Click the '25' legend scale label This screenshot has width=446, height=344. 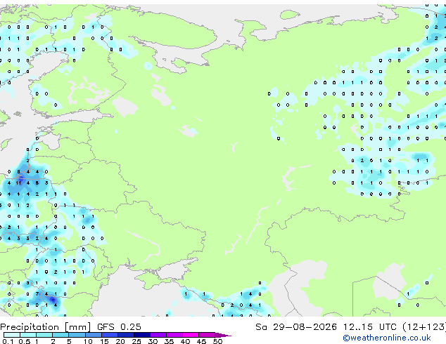pos(136,341)
